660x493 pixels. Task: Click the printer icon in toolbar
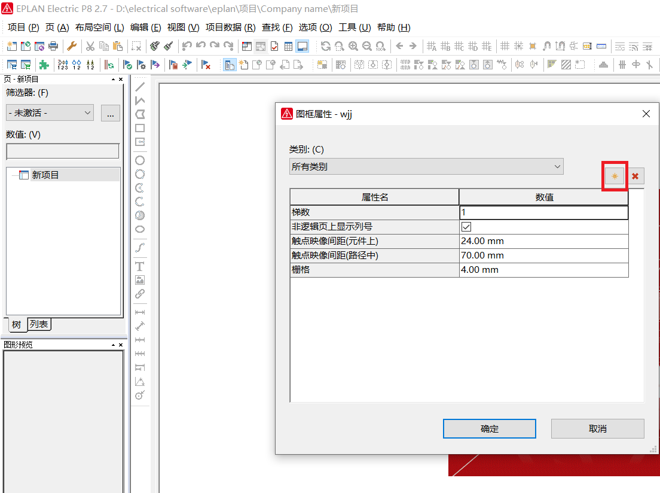[54, 46]
